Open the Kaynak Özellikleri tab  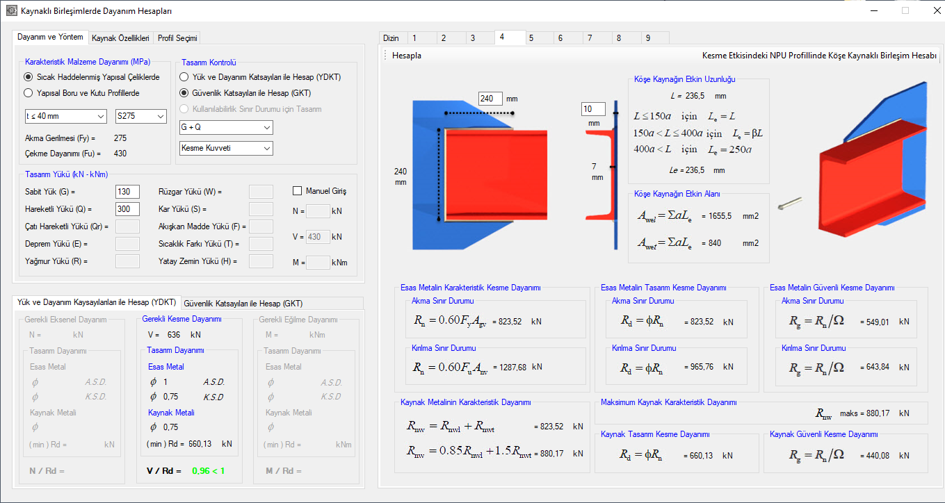coord(120,38)
